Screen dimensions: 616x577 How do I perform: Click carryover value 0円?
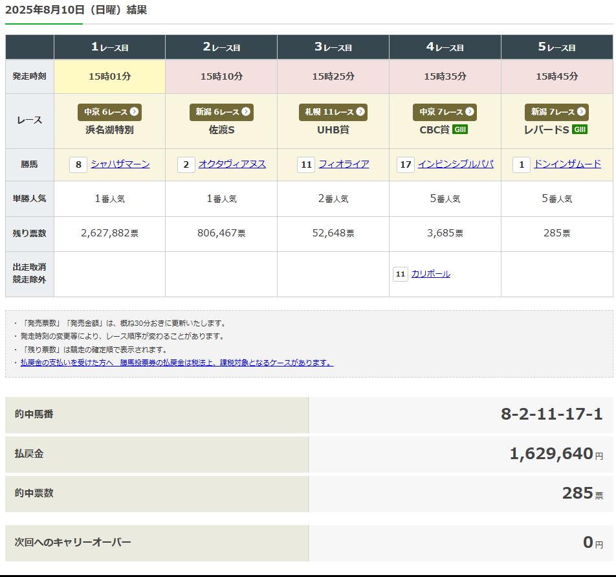(x=593, y=543)
